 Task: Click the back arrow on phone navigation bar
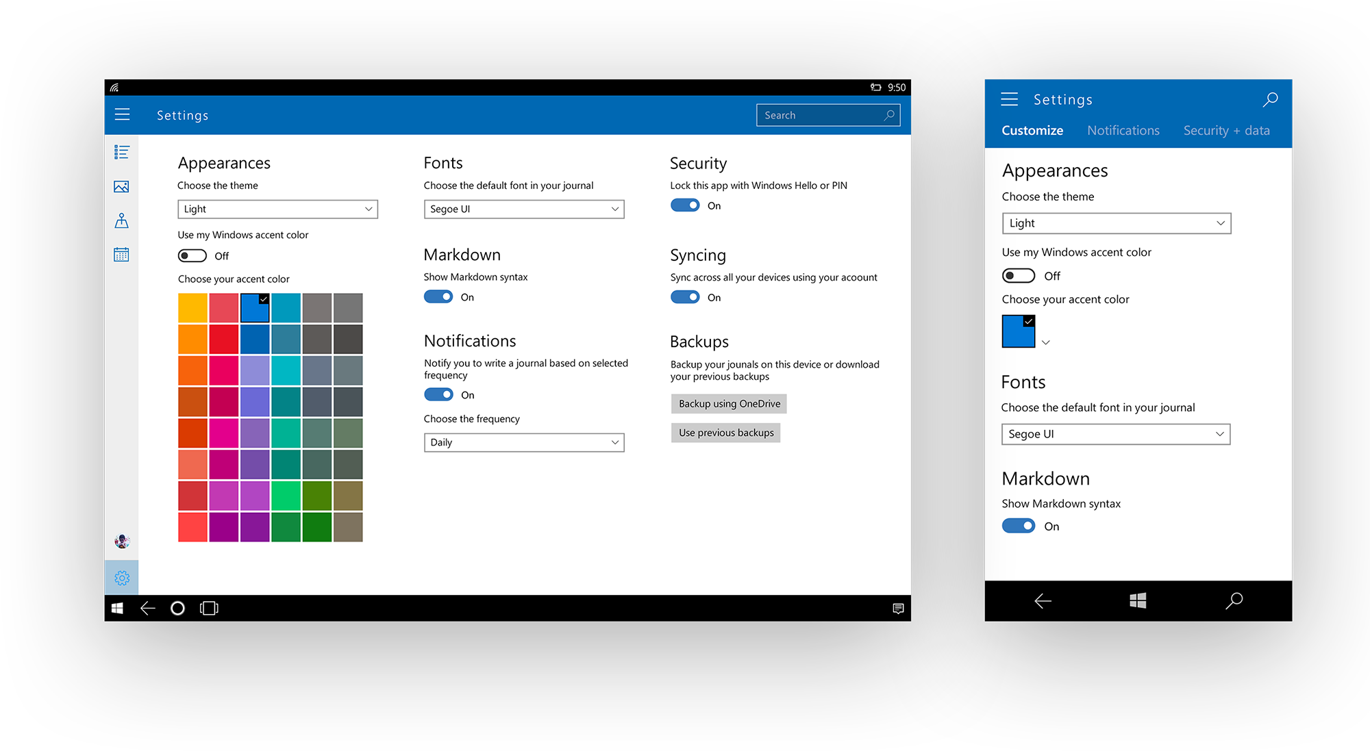click(1043, 601)
